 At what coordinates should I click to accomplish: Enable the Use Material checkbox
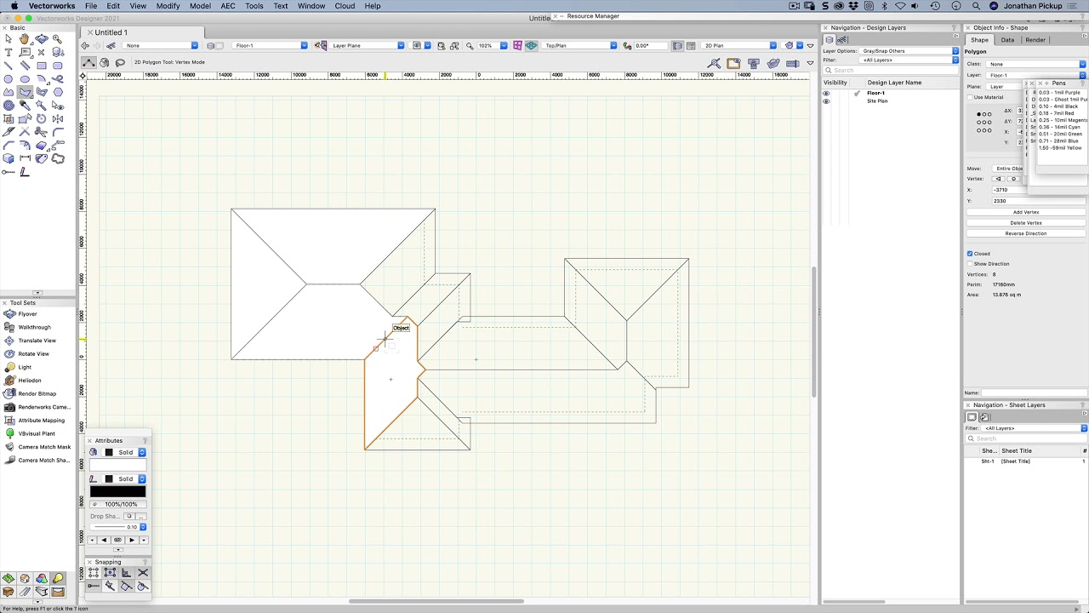(971, 97)
